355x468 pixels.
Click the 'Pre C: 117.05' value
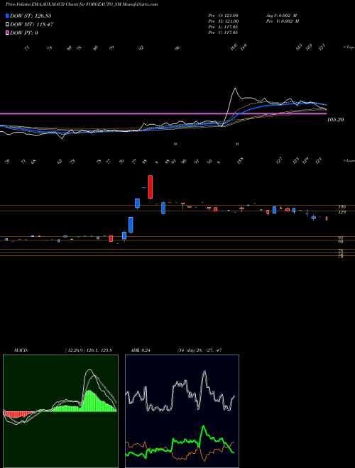point(223,33)
